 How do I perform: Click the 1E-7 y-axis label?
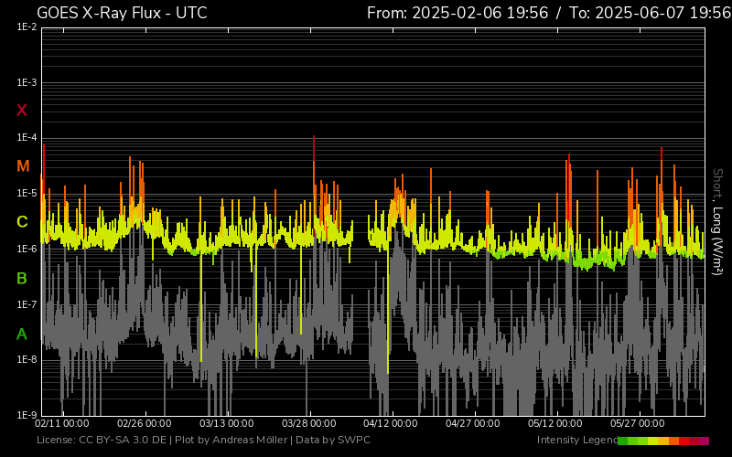[27, 304]
